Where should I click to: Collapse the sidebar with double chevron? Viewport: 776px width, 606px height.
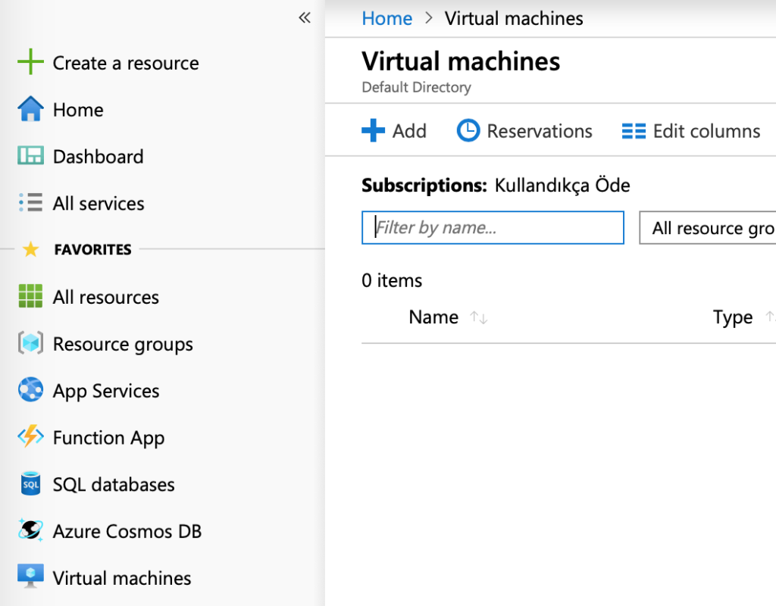305,18
